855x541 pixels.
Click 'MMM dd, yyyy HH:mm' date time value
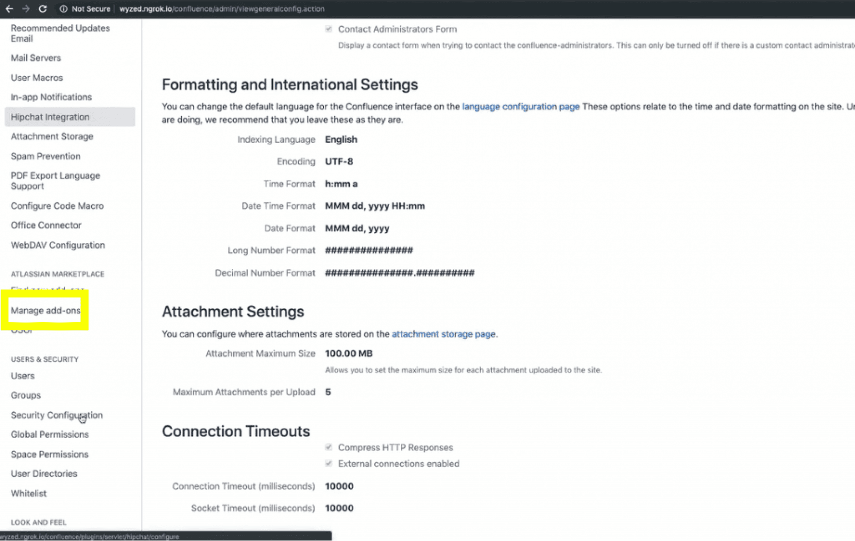click(375, 206)
